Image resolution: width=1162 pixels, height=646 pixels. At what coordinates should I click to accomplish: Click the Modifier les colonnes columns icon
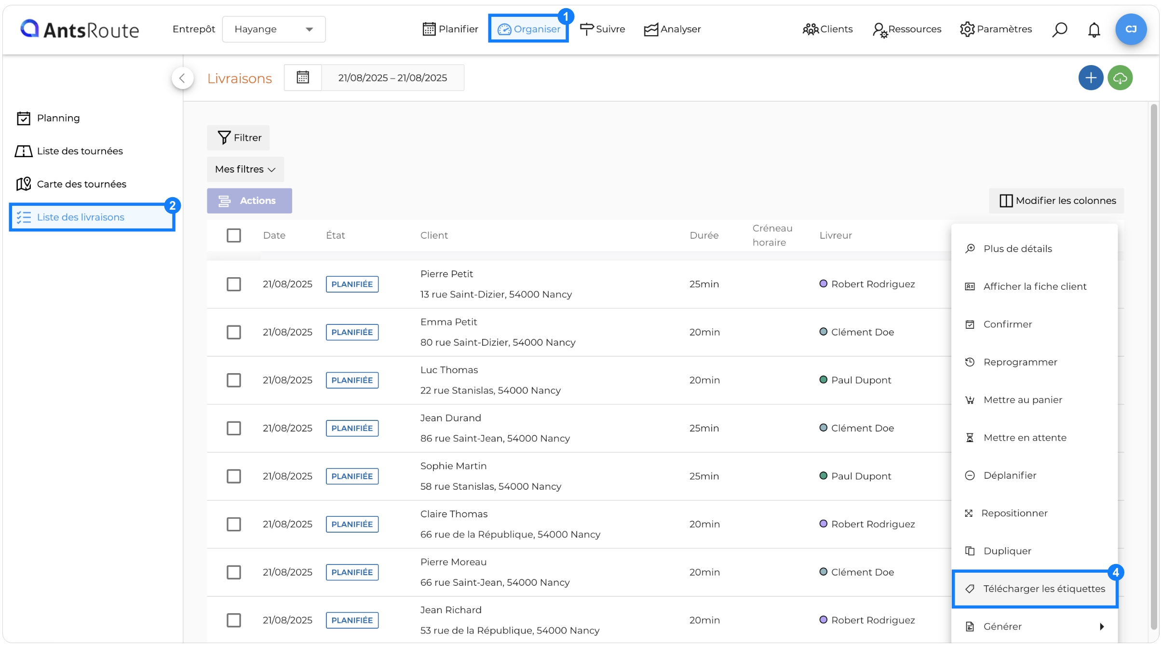(x=1006, y=201)
